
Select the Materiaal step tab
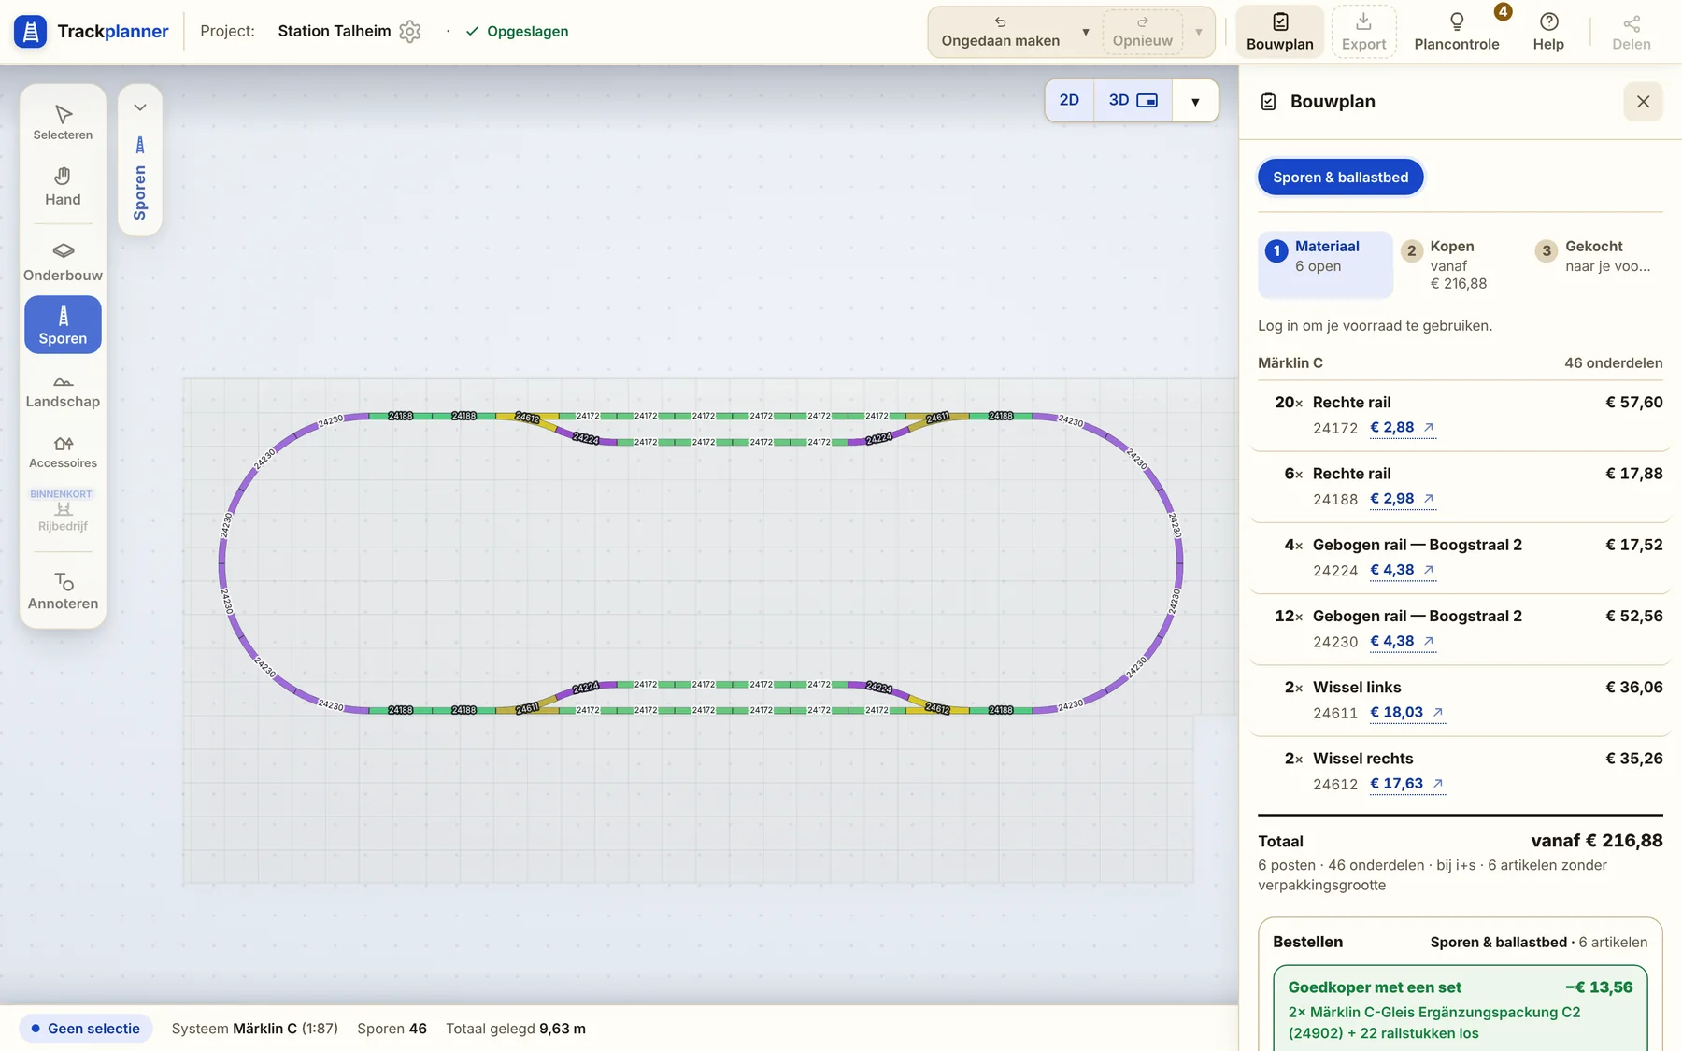pyautogui.click(x=1325, y=264)
